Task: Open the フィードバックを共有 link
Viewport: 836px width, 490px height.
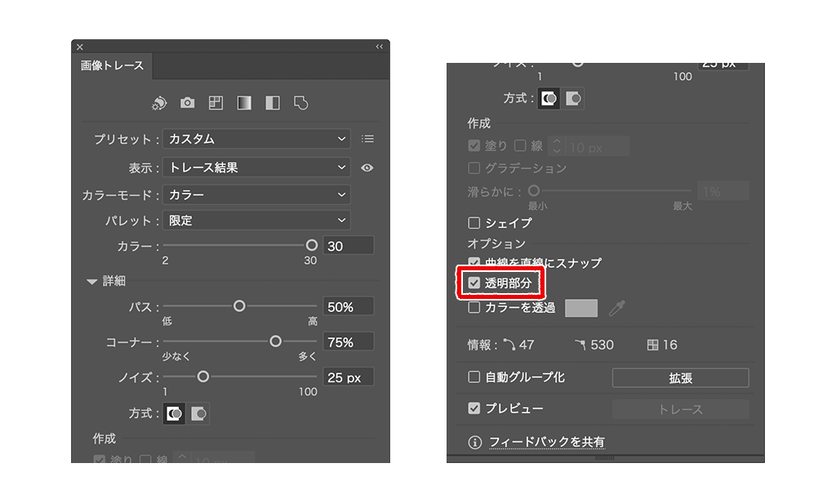Action: pos(546,442)
